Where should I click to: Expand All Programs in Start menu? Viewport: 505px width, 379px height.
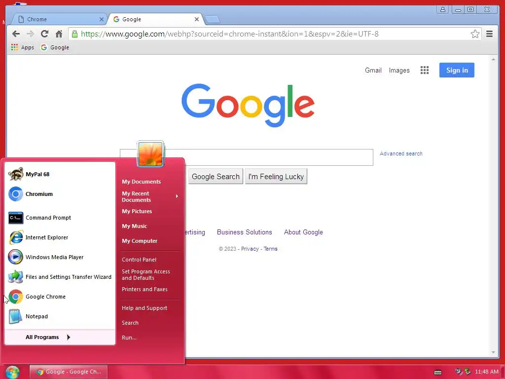(x=60, y=337)
